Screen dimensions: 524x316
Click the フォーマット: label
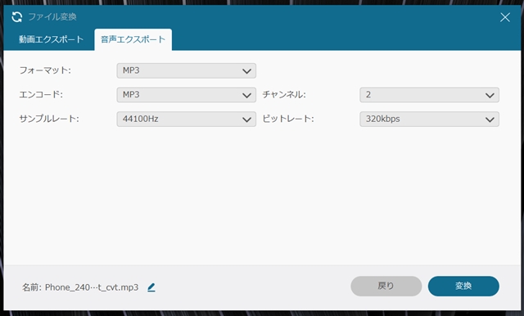click(45, 70)
